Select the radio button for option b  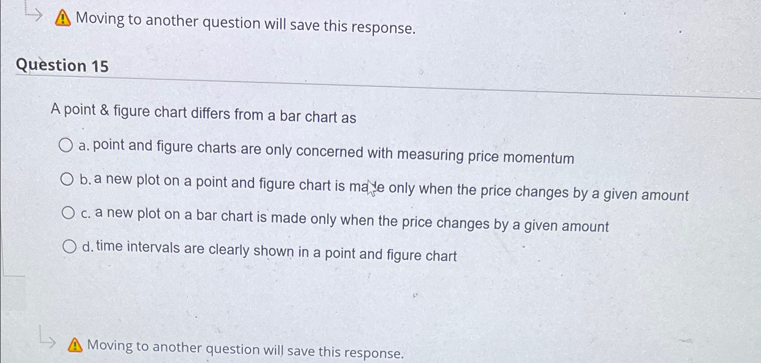67,178
